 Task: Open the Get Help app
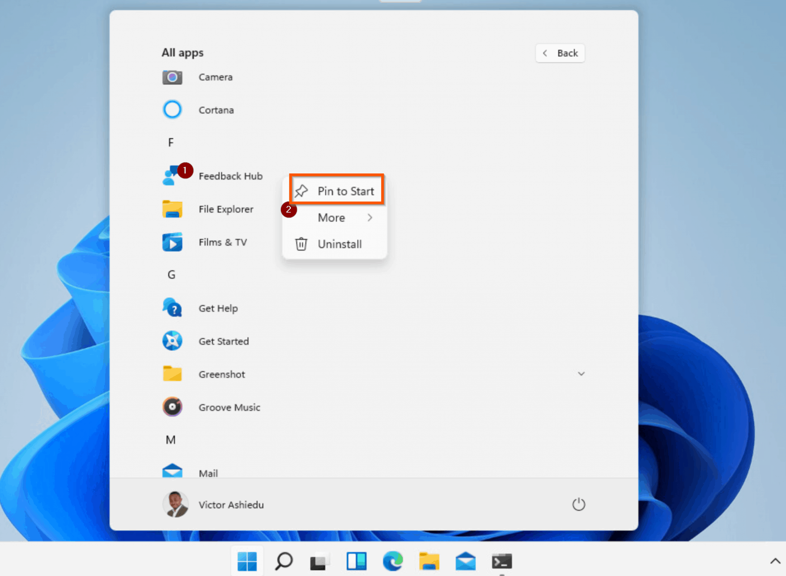pyautogui.click(x=218, y=308)
